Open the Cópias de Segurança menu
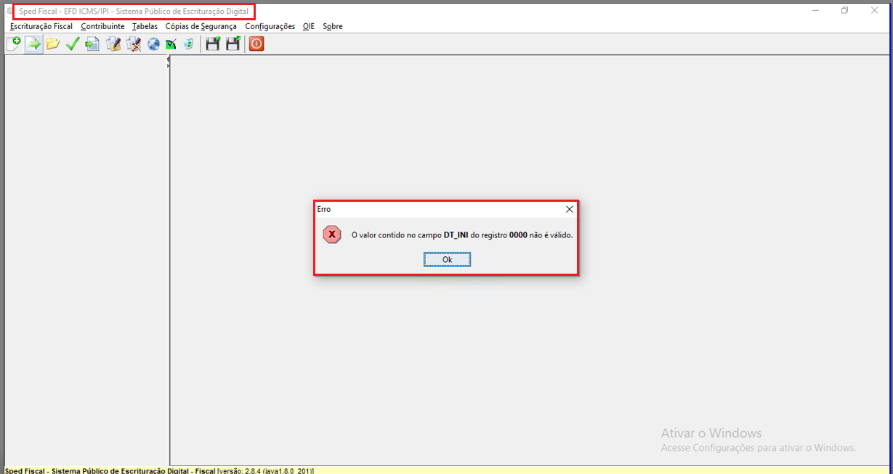The width and height of the screenshot is (893, 474). 201,26
